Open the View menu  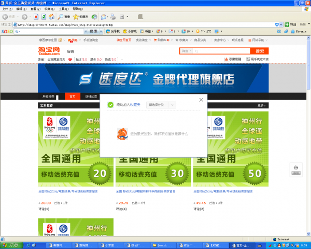coord(35,9)
